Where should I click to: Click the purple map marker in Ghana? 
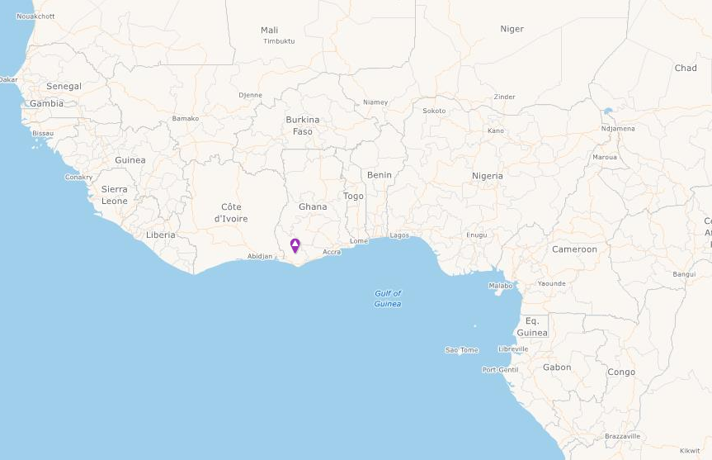click(295, 246)
